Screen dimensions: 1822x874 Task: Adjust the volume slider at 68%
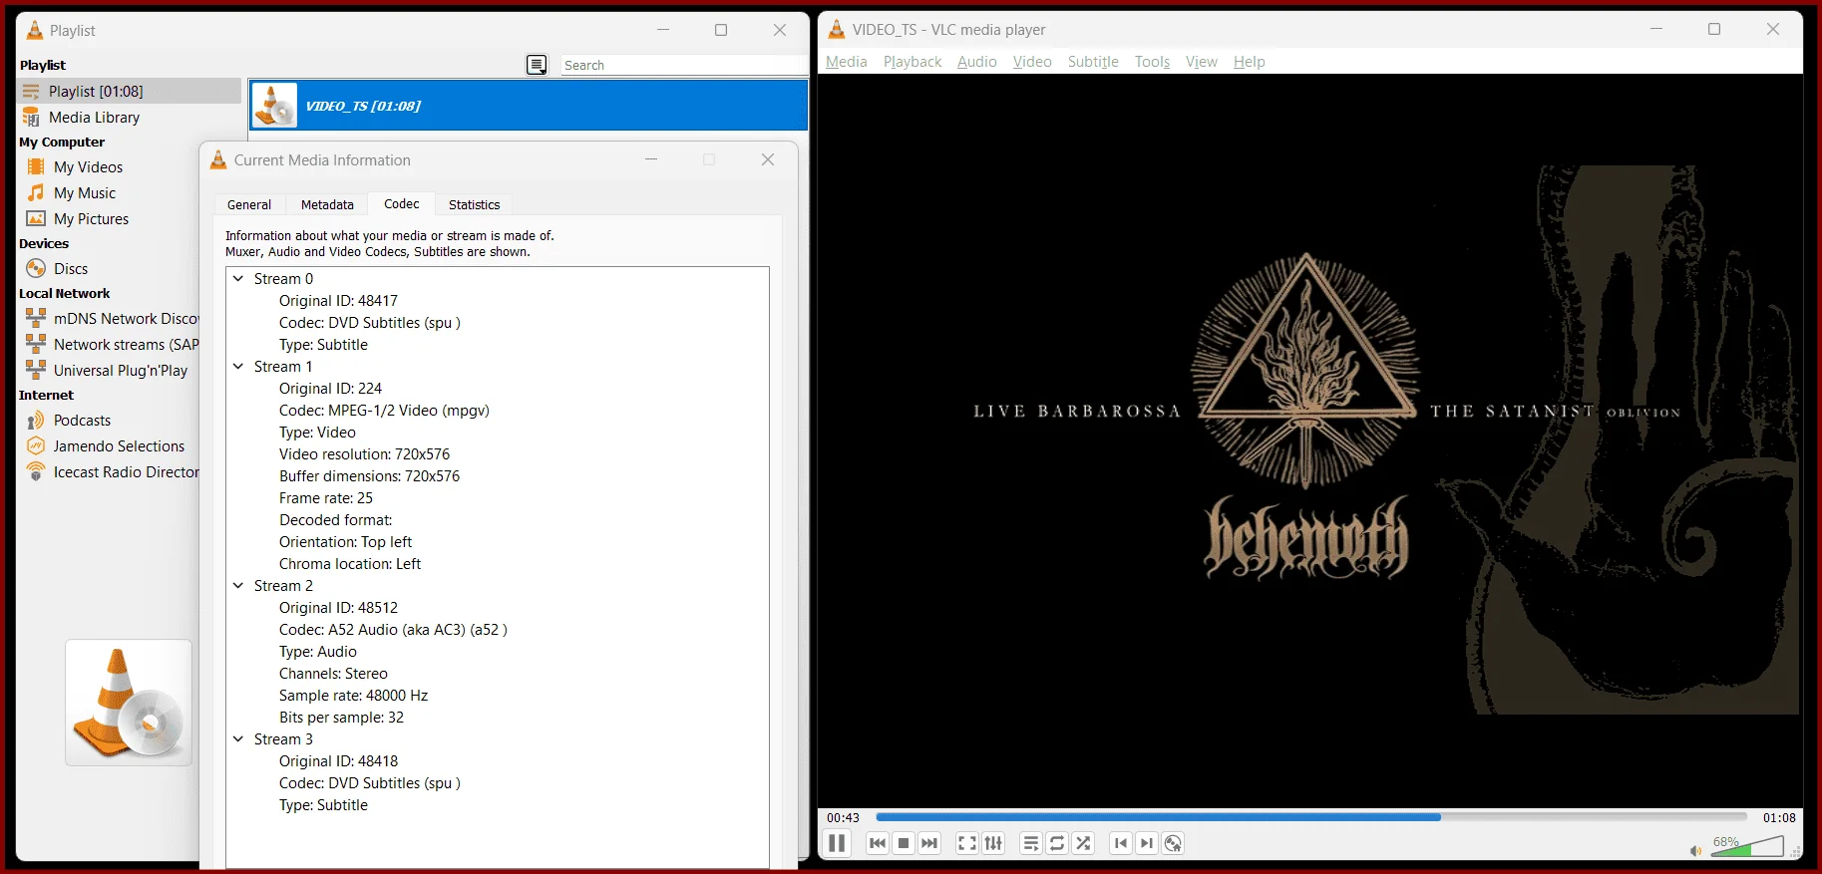(x=1746, y=847)
